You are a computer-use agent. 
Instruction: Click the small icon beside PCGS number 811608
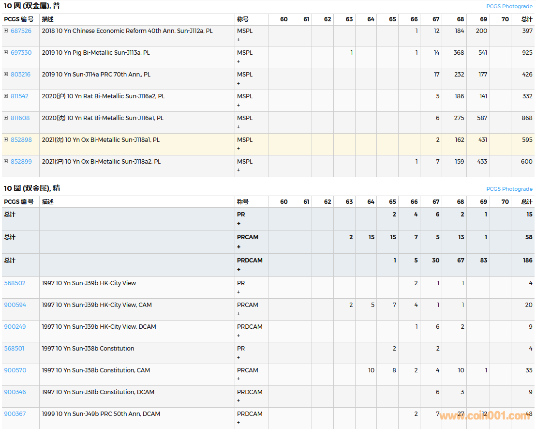(6, 118)
